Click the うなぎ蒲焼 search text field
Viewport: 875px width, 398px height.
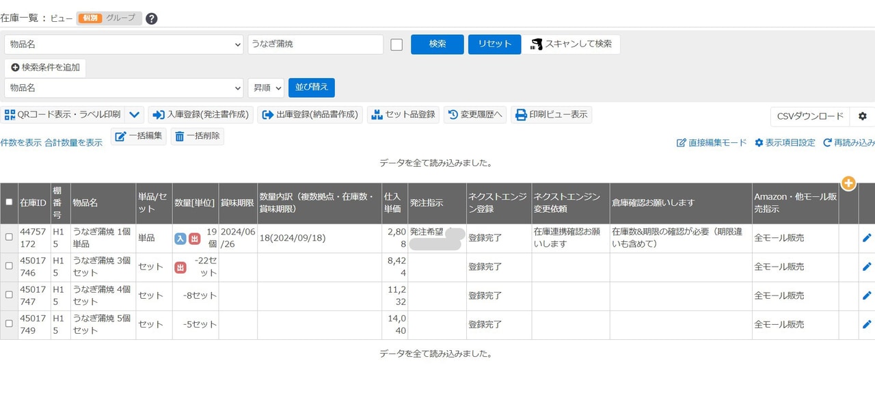pyautogui.click(x=315, y=44)
